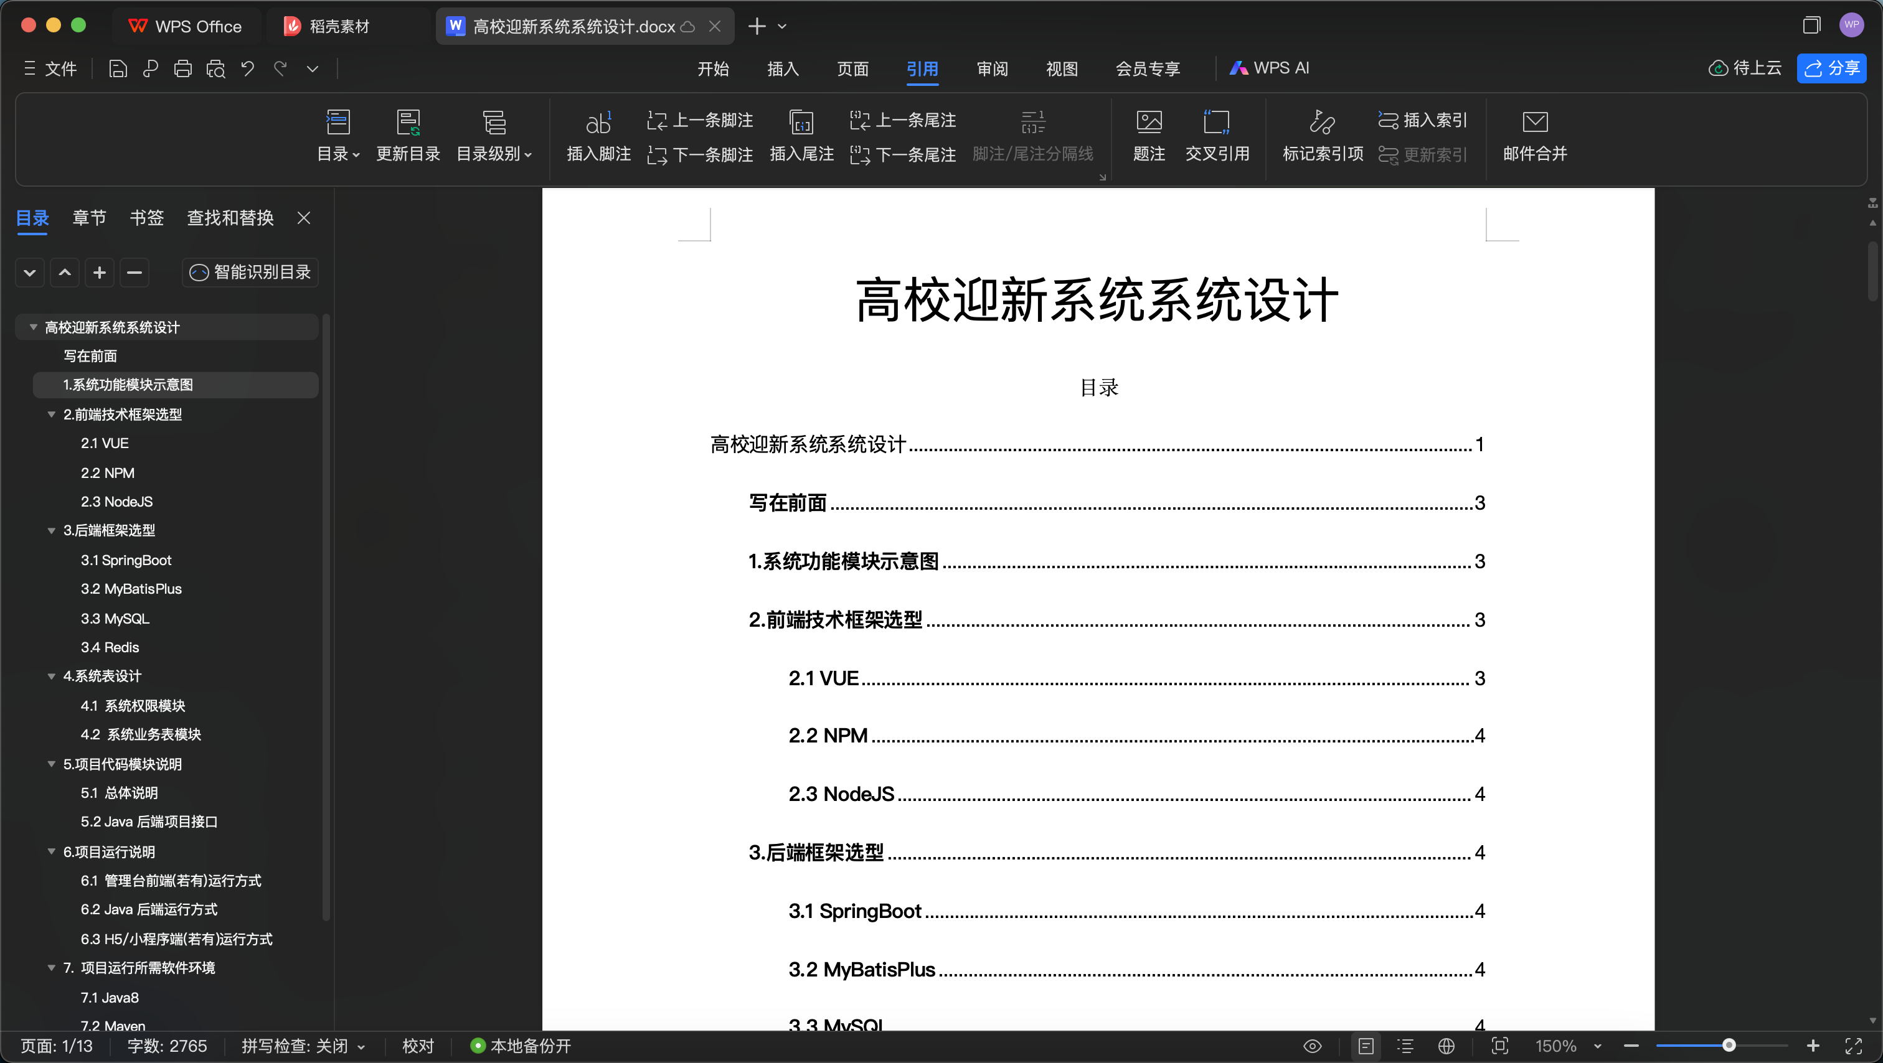Go to previous footnote (上一条脚注)
The width and height of the screenshot is (1883, 1063).
coord(699,120)
